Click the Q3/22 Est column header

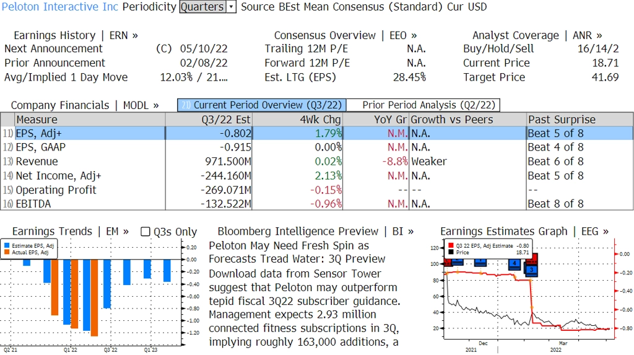click(209, 120)
